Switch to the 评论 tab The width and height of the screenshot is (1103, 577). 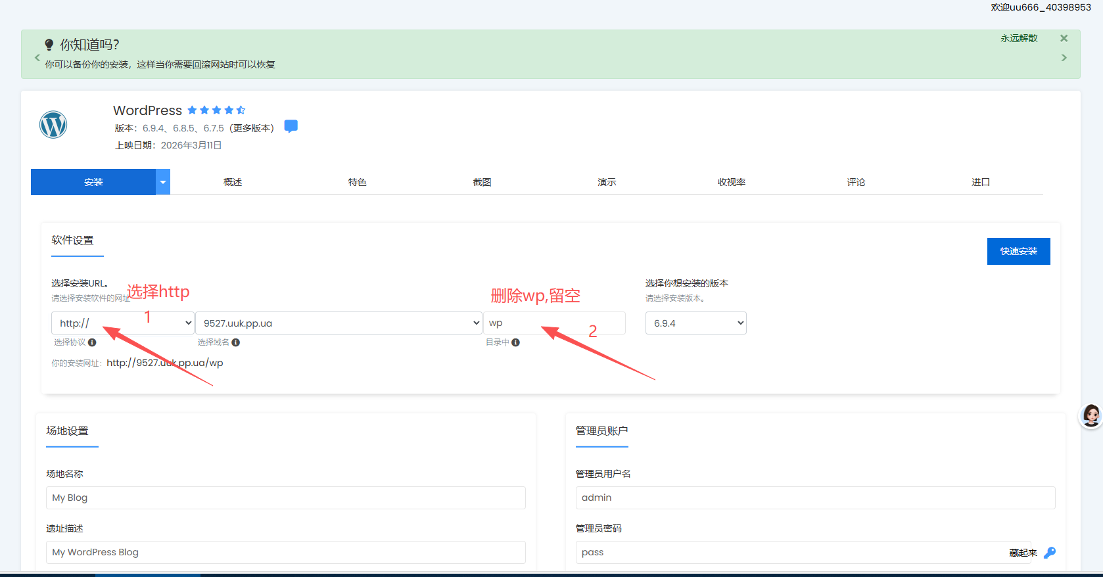pyautogui.click(x=856, y=182)
